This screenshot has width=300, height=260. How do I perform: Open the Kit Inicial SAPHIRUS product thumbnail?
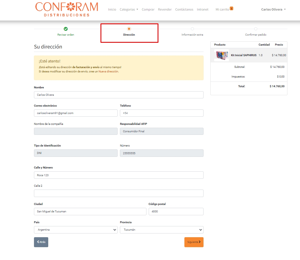coord(222,55)
